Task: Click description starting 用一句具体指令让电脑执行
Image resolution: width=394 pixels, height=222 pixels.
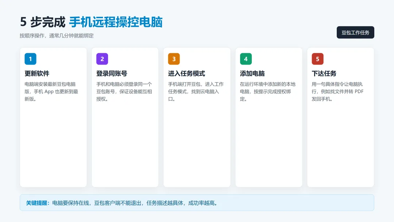Action: [338, 92]
